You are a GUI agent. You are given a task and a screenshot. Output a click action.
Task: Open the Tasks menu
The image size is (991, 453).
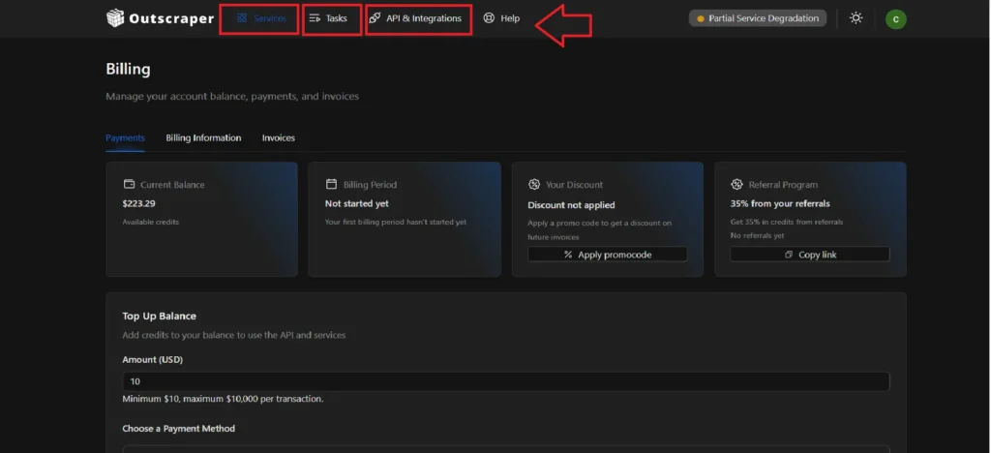click(329, 18)
